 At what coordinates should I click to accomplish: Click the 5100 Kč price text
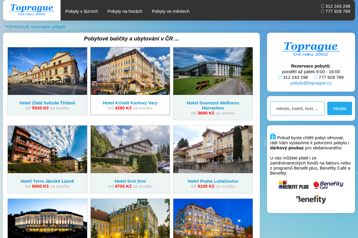[206, 186]
